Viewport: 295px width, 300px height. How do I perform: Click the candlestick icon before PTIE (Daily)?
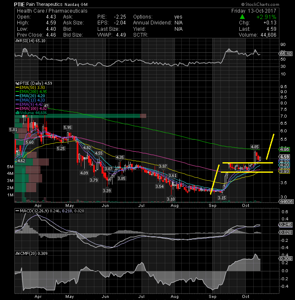17,83
